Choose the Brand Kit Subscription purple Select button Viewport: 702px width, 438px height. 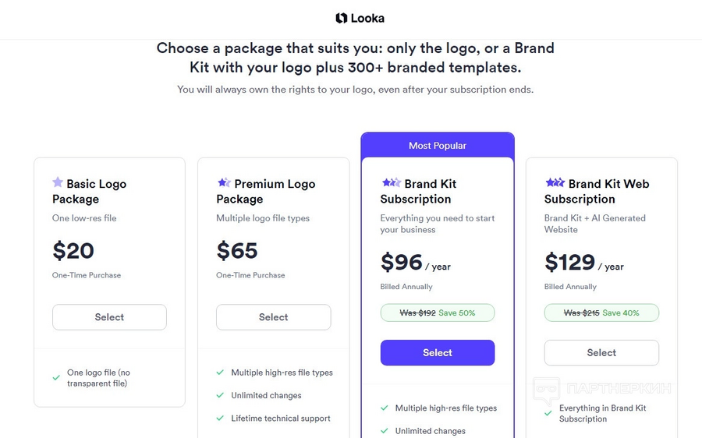(438, 352)
